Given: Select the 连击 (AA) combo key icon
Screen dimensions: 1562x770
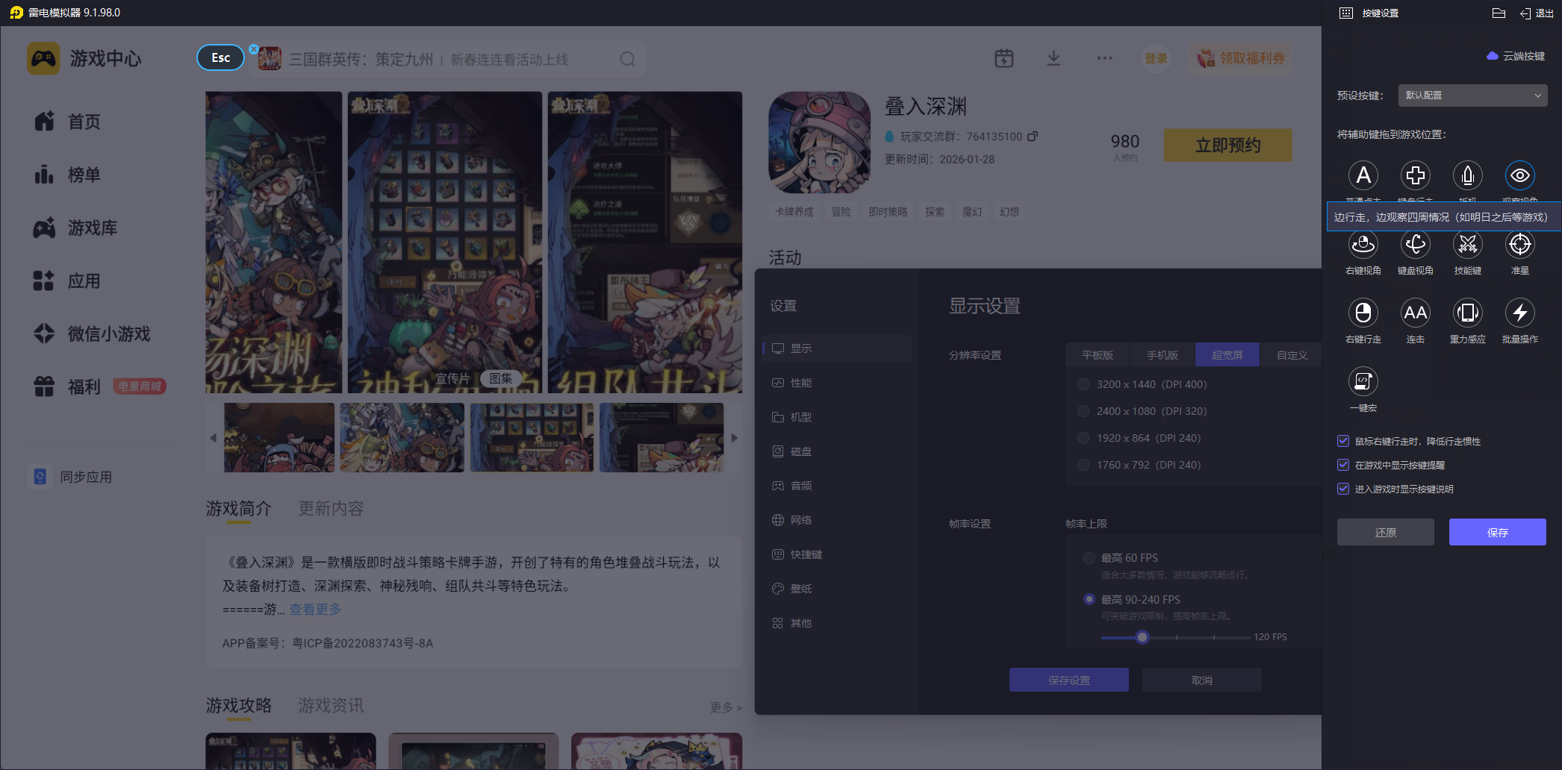Looking at the screenshot, I should point(1416,313).
